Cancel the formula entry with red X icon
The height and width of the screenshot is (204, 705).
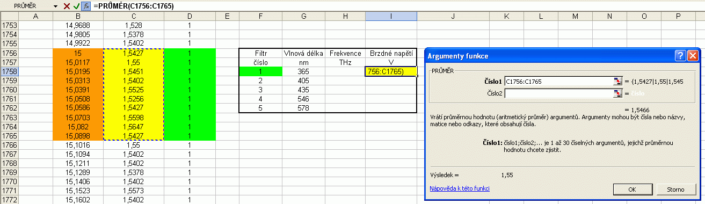tap(67, 6)
